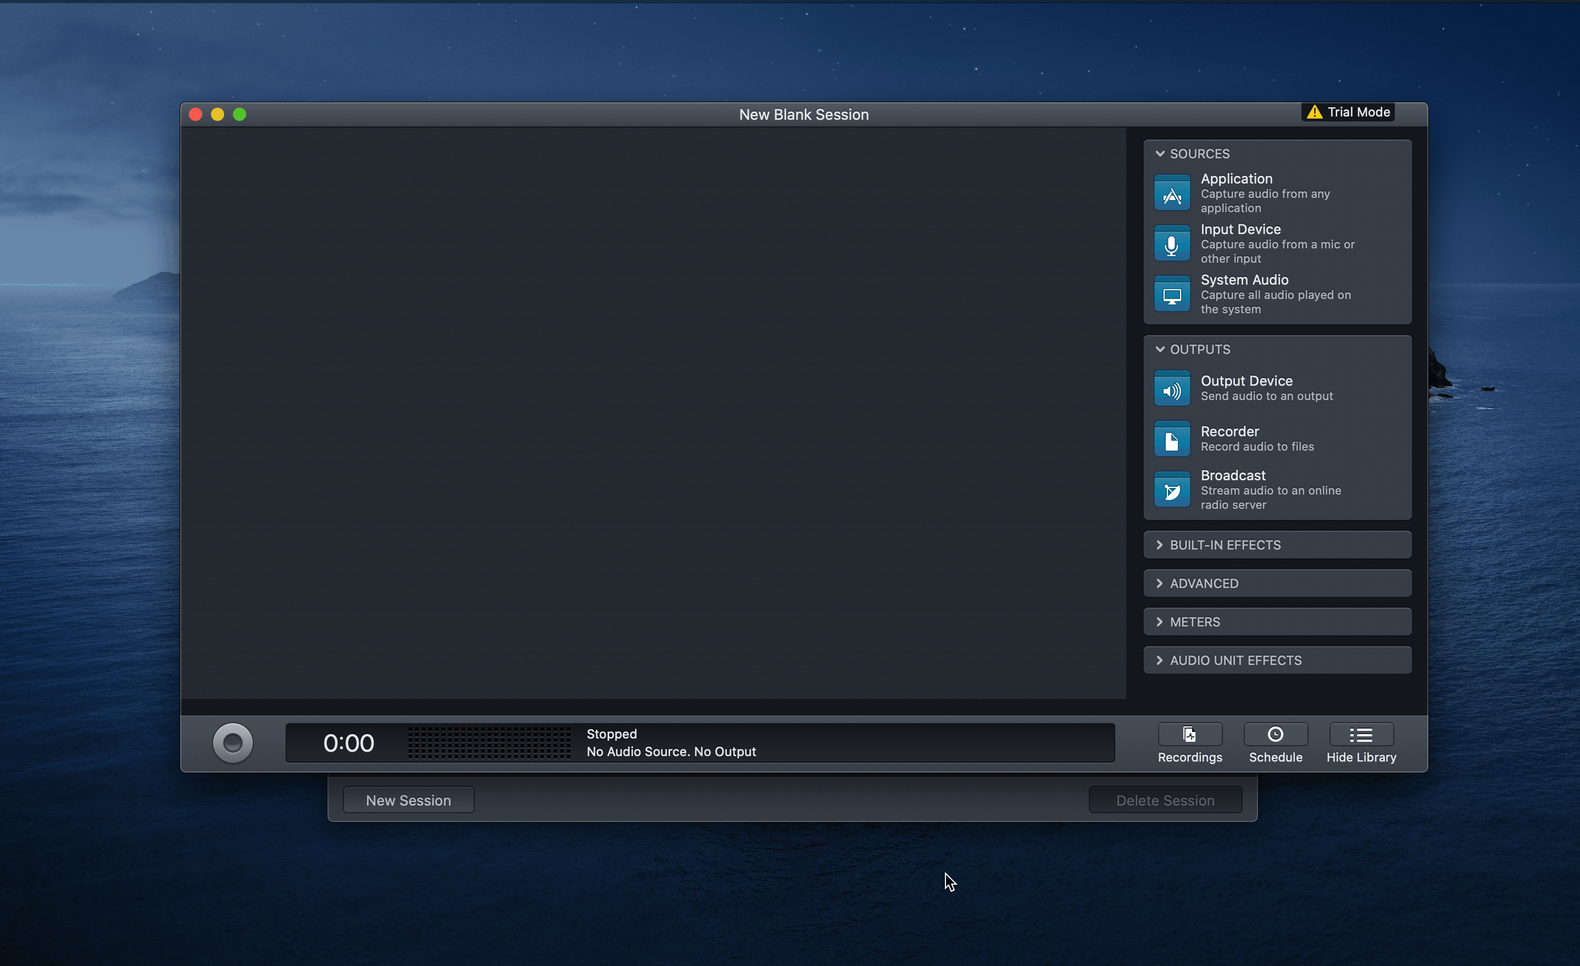This screenshot has width=1580, height=966.
Task: Select the Application source block icon
Action: click(1171, 193)
